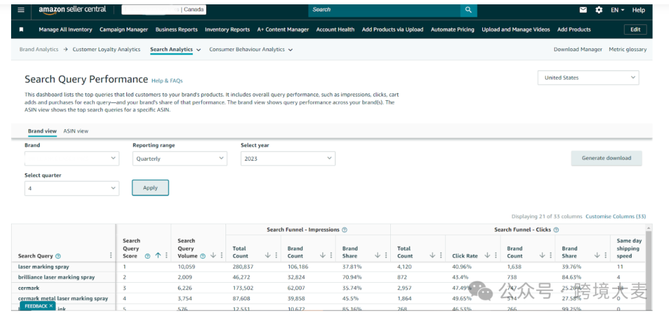Viewport: 669px width, 318px height.
Task: Open Select quarter dropdown
Action: [x=72, y=188]
